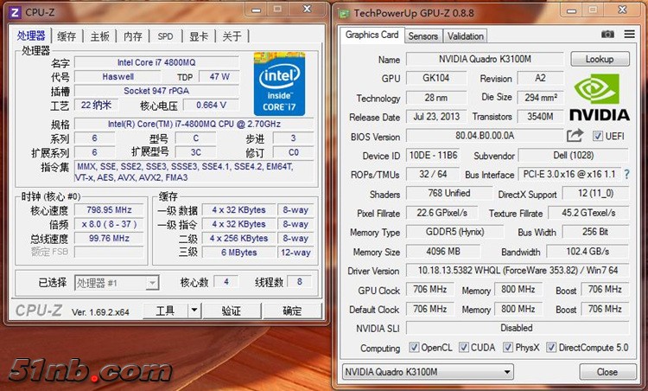648x391 pixels.
Task: Open the Sensors tab in GPU-Z
Action: click(423, 36)
